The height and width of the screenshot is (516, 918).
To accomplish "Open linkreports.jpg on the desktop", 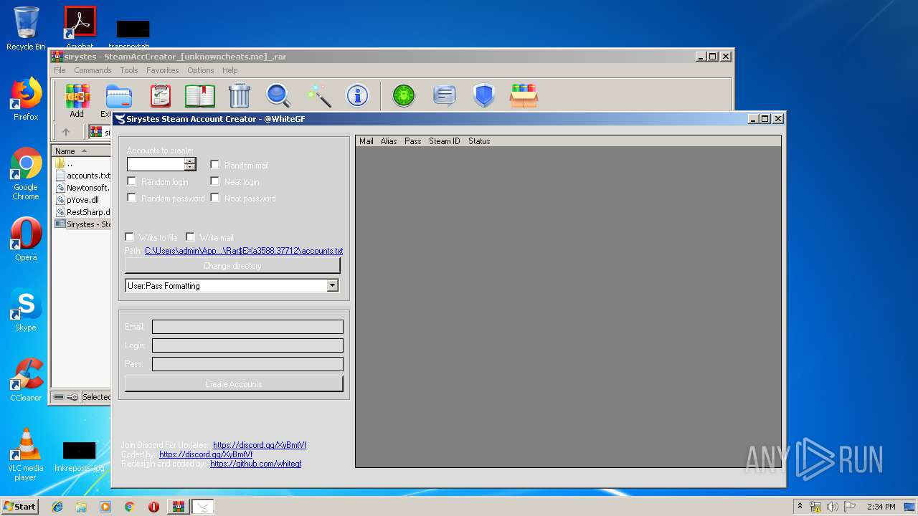I will [x=79, y=457].
